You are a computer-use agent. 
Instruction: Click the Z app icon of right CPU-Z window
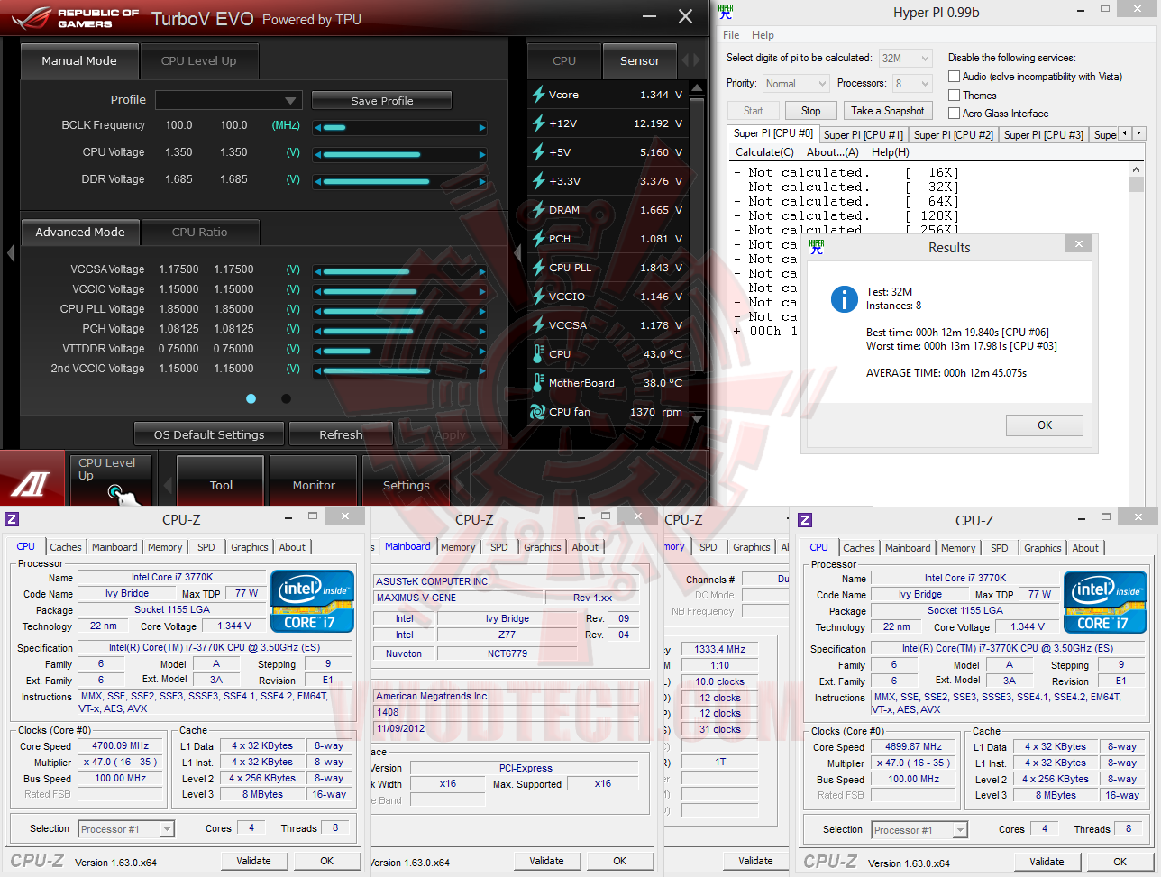pyautogui.click(x=805, y=520)
